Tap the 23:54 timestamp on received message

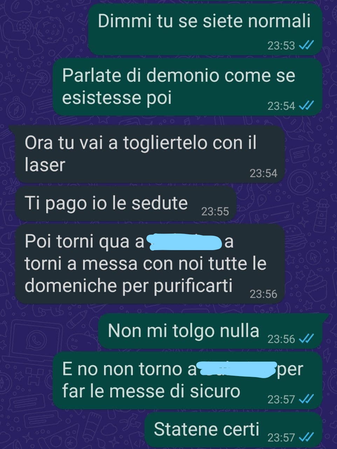263,173
